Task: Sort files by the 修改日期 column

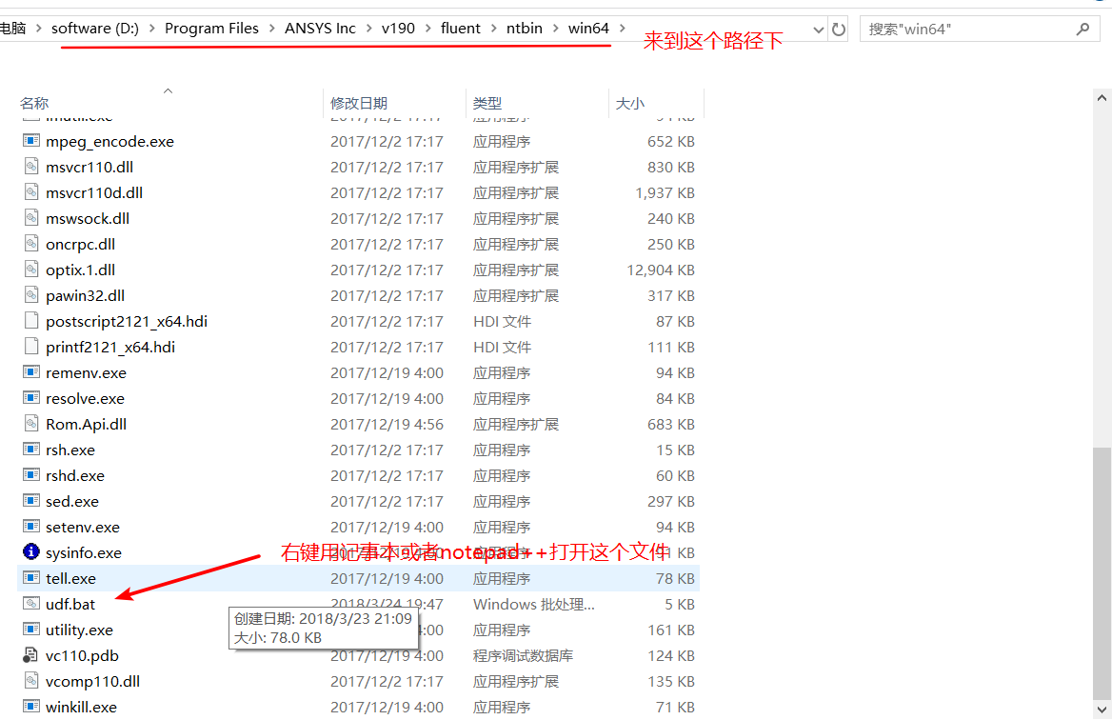Action: pyautogui.click(x=360, y=102)
